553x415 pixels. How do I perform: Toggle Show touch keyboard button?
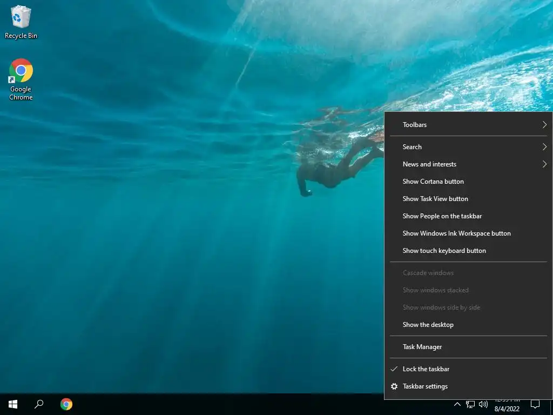pyautogui.click(x=468, y=251)
